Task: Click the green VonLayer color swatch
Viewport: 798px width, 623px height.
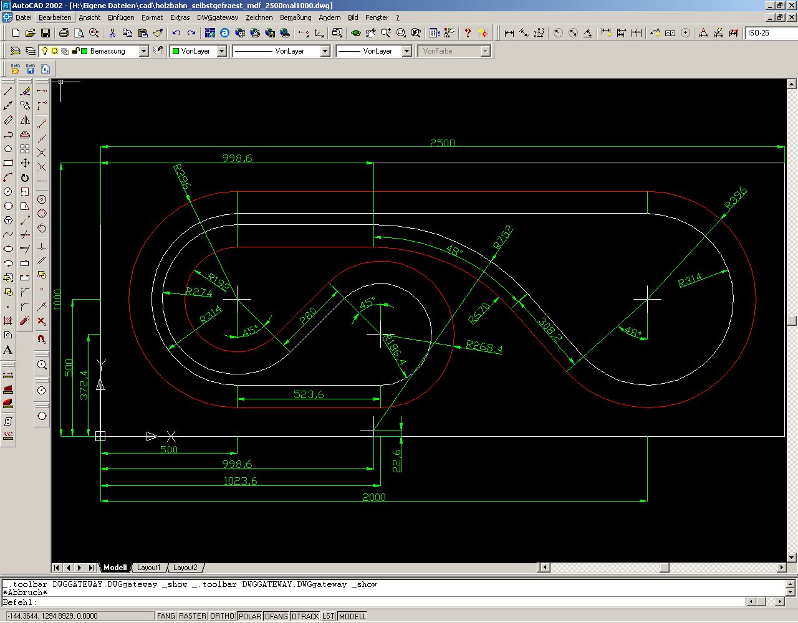Action: coord(176,51)
